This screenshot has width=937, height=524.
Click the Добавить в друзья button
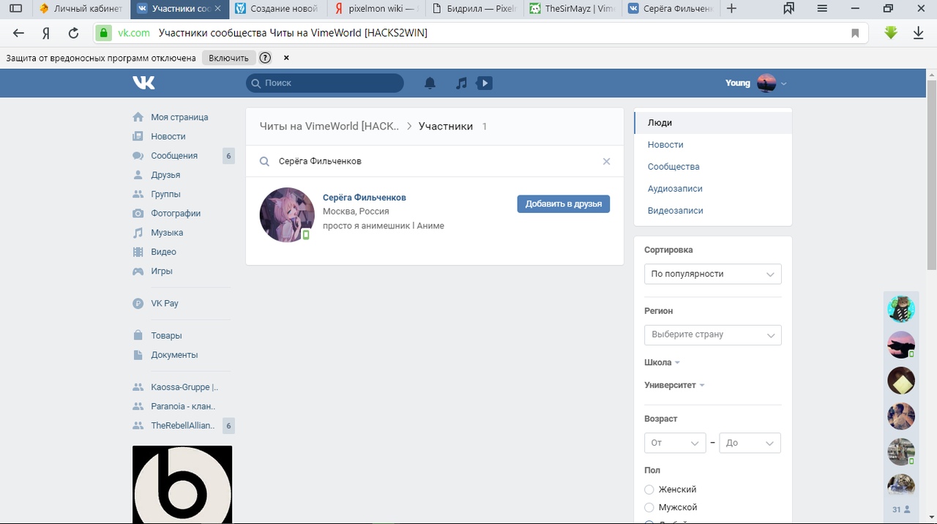click(563, 204)
